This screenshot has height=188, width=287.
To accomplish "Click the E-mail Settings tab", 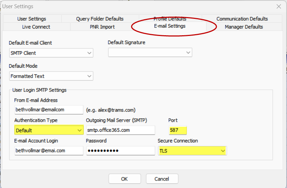I will 169,26.
